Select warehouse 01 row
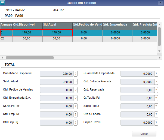Viewport: 164px width, 140px height. coord(79,33)
